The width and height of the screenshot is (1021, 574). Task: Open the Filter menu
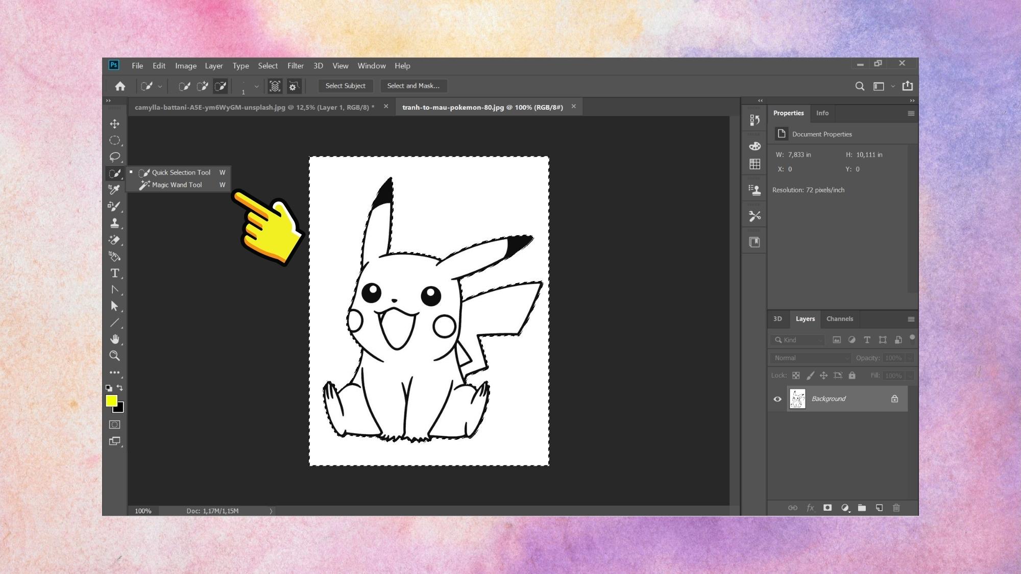coord(295,66)
